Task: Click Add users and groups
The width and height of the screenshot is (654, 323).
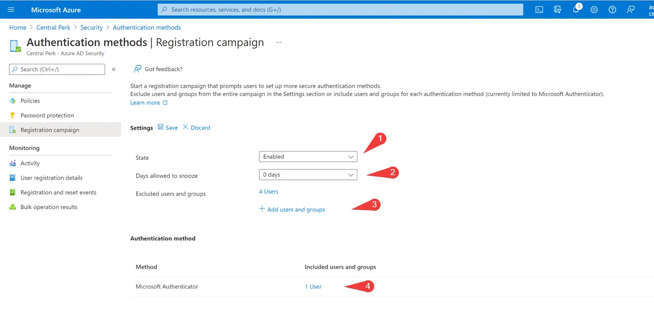Action: [x=292, y=209]
